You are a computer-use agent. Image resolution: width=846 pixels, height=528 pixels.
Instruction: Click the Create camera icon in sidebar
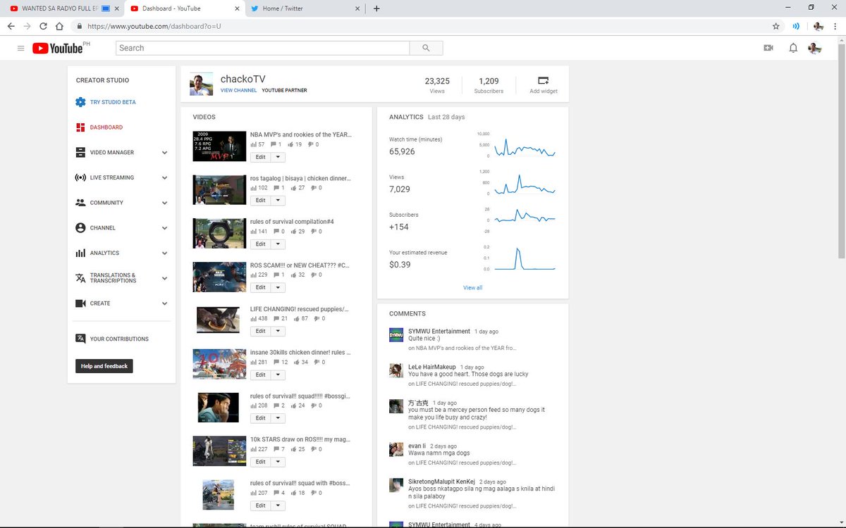80,303
